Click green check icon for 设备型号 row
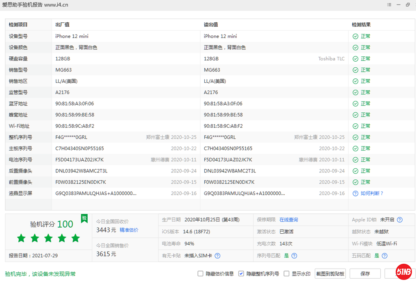Viewport: 416px width, 284px height. [x=355, y=36]
